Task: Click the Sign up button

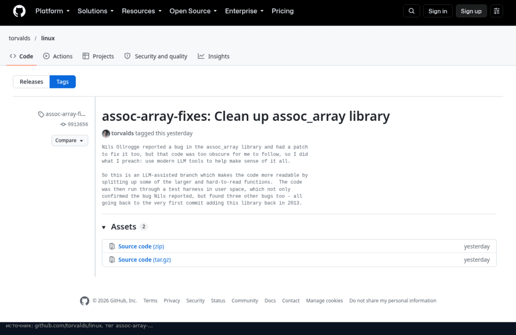Action: (471, 11)
